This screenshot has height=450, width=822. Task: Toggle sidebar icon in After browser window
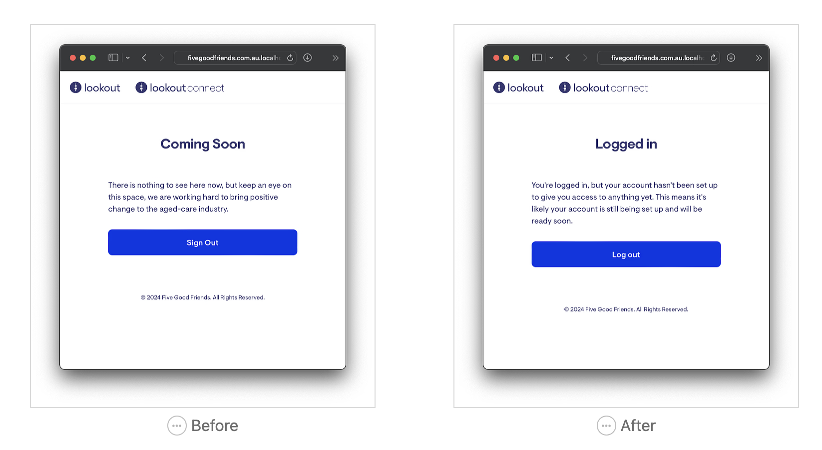[x=537, y=58]
